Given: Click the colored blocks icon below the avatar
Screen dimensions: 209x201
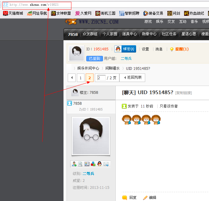Looking at the screenshot, I should point(93,164).
